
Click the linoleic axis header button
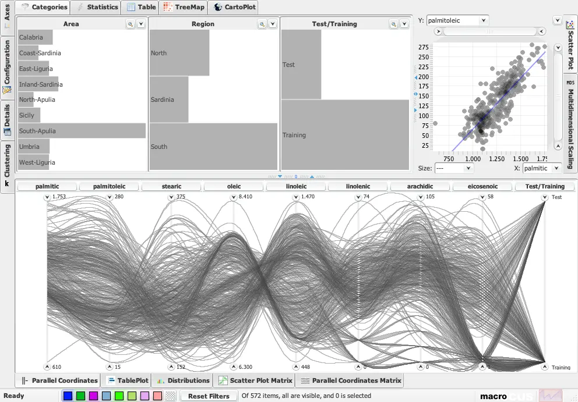pyautogui.click(x=296, y=187)
